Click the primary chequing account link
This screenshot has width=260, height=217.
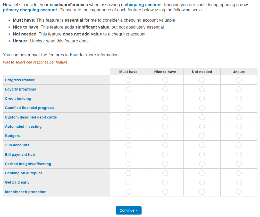30,10
